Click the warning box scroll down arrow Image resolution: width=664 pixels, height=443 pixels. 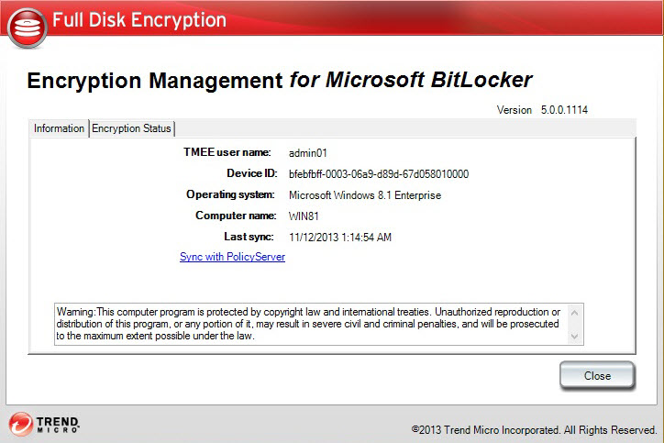[x=575, y=337]
